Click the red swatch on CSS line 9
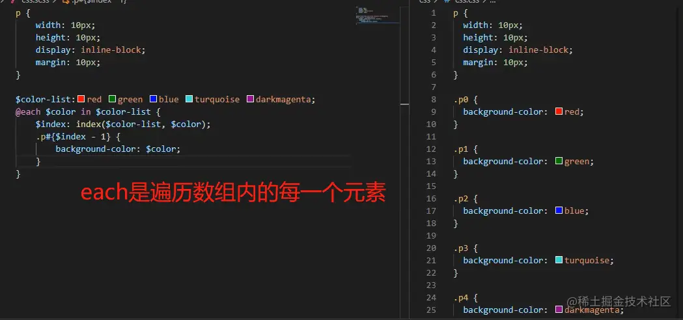Screen dimensions: 683x320 559,111
